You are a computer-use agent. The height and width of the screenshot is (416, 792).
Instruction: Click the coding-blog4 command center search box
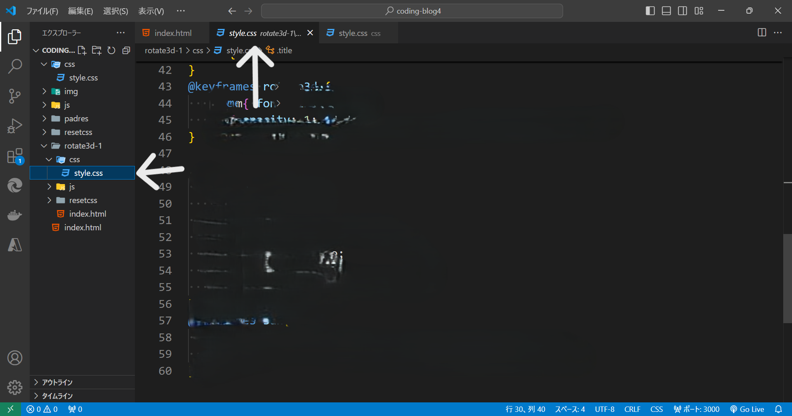(x=412, y=11)
